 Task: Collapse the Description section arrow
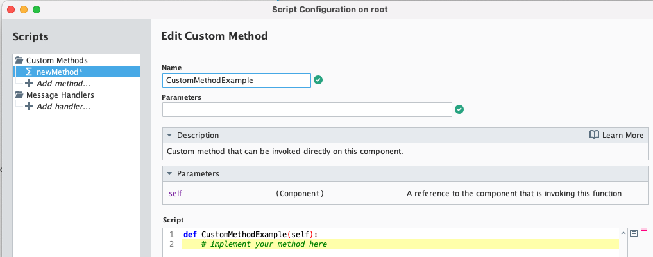(x=169, y=136)
